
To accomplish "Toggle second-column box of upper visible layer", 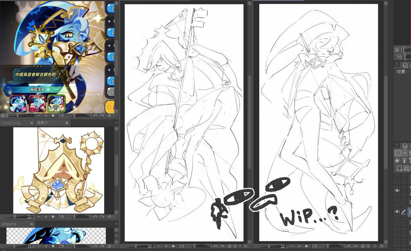I will (404, 190).
